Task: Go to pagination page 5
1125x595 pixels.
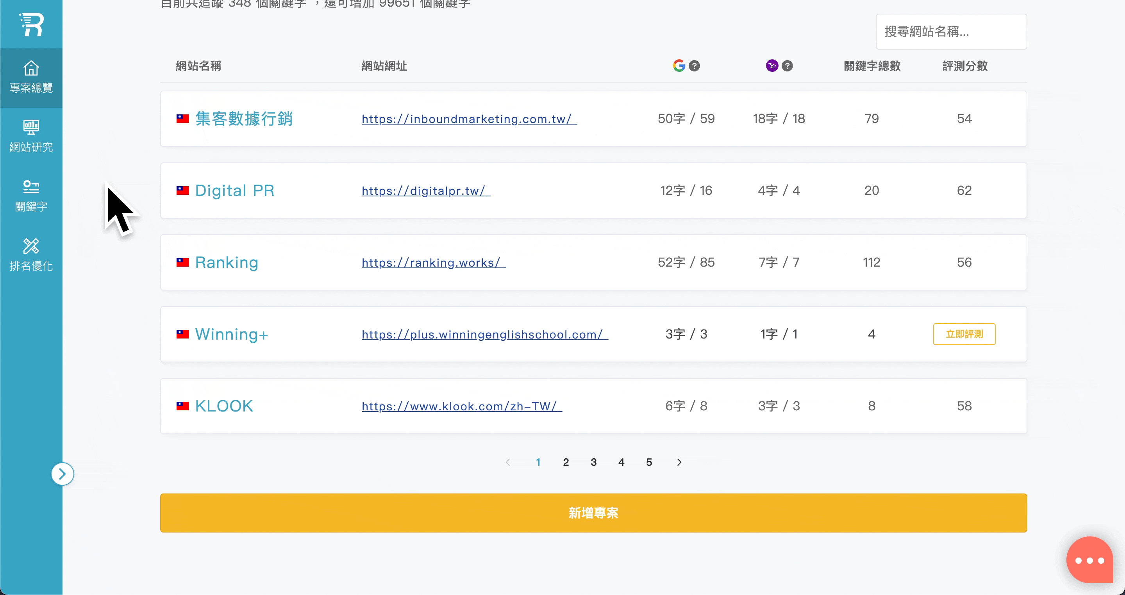Action: [649, 462]
